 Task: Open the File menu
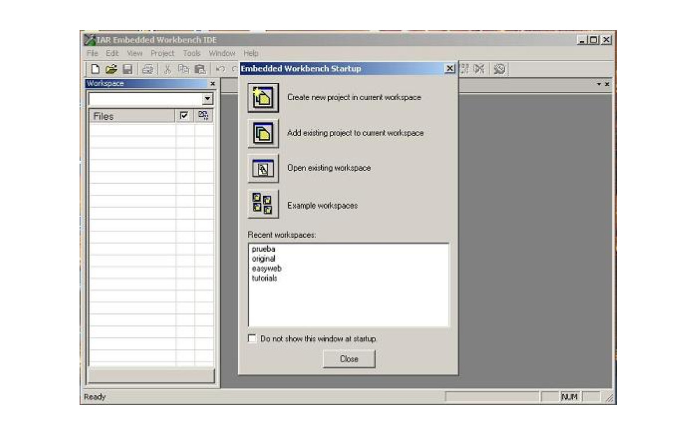[92, 53]
